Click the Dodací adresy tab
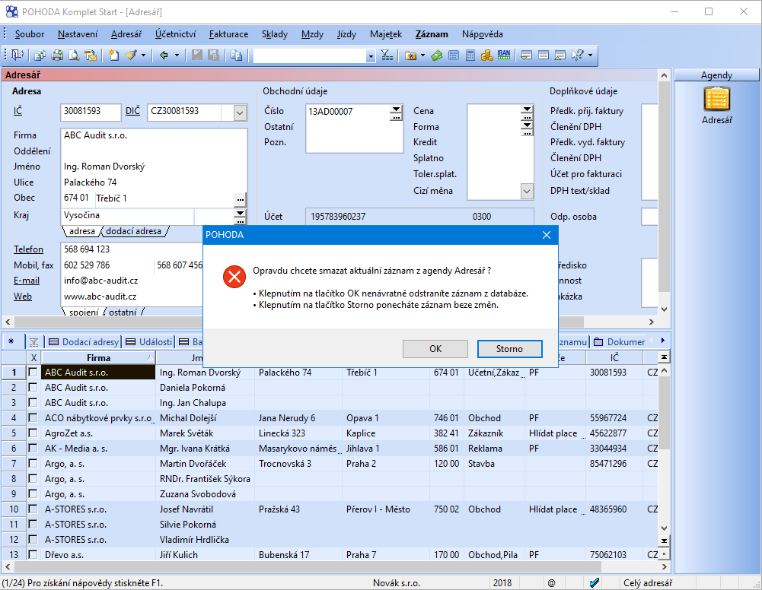Viewport: 762px width, 590px height. (84, 342)
